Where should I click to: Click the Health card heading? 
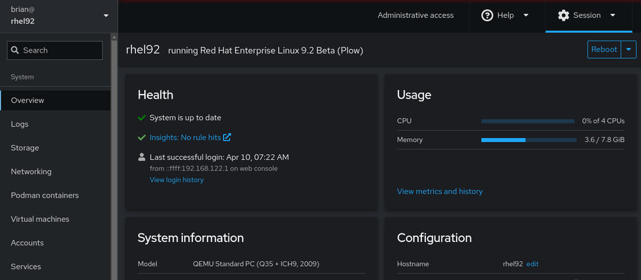click(x=156, y=95)
